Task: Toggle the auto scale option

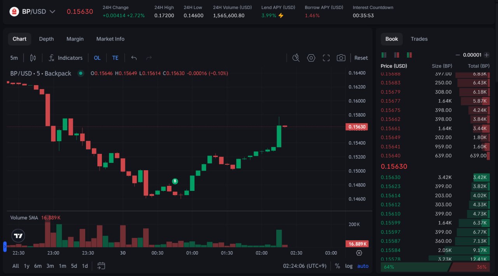Action: pos(363,266)
